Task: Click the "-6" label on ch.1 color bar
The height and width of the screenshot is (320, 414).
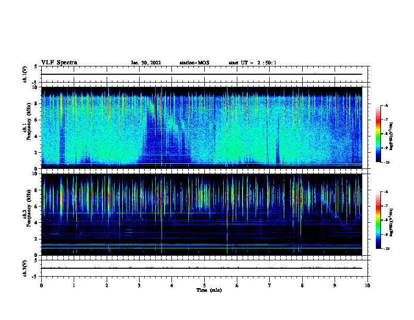Action: point(386,105)
